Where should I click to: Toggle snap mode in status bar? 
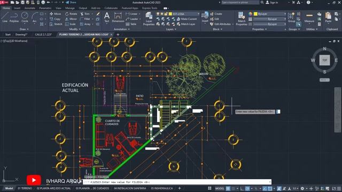(x=233, y=188)
